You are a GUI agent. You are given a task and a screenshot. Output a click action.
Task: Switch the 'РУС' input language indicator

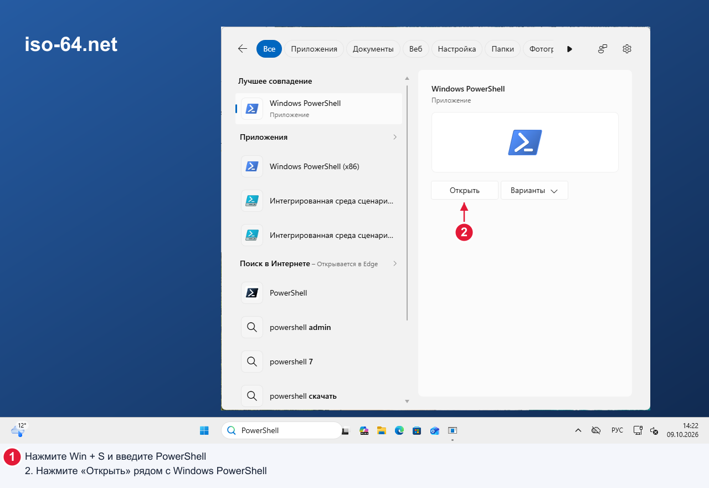point(617,430)
